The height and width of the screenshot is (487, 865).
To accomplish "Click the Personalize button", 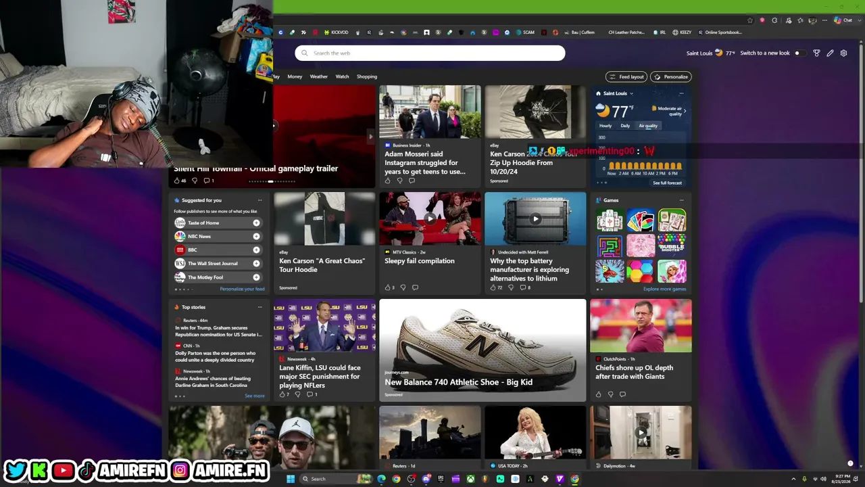I will tap(670, 76).
